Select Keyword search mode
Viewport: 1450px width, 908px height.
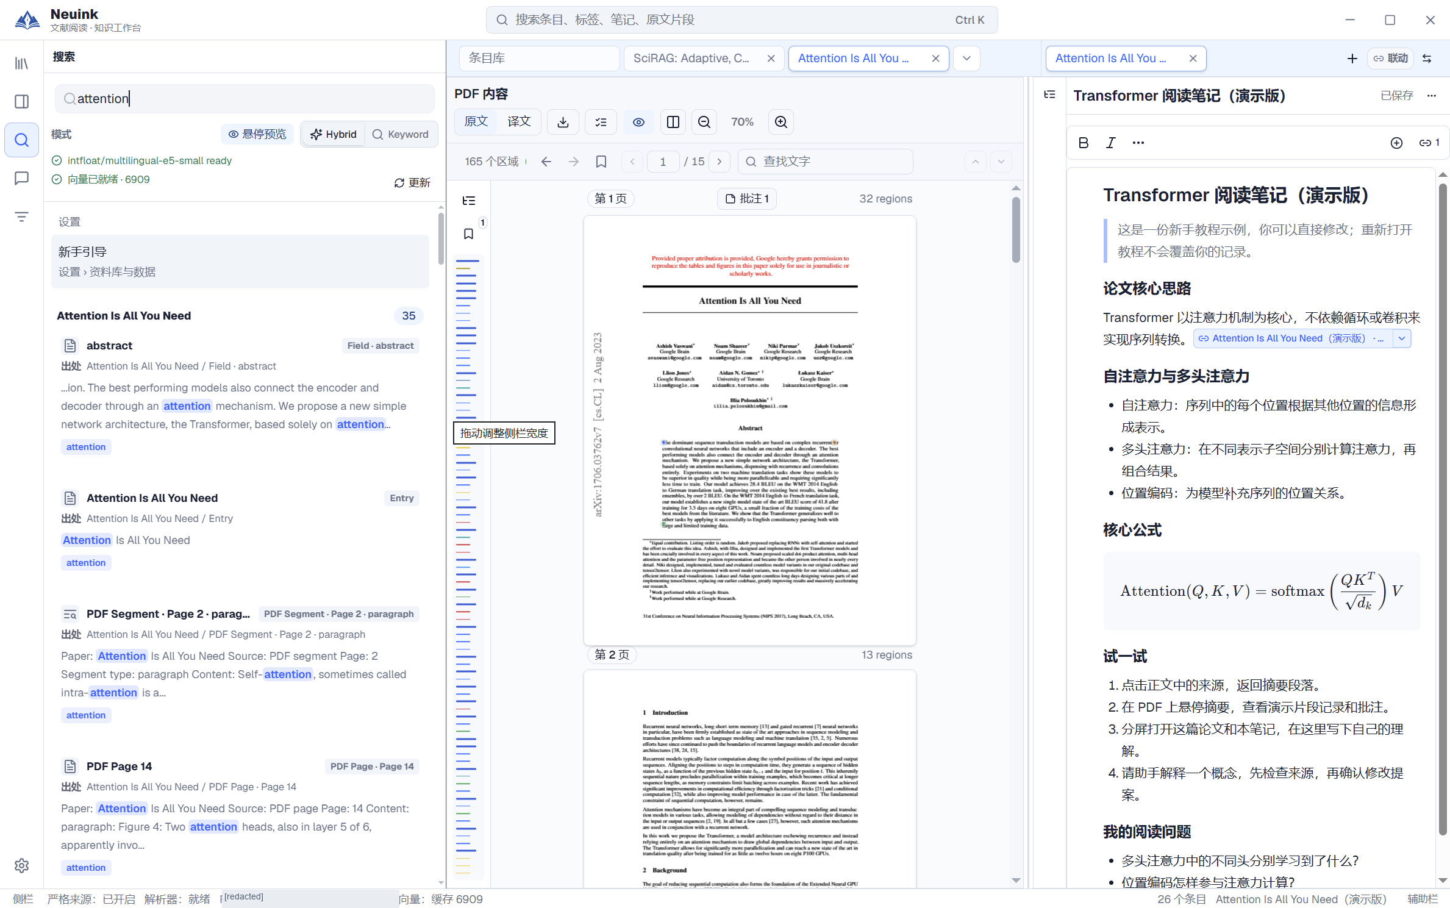point(401,134)
